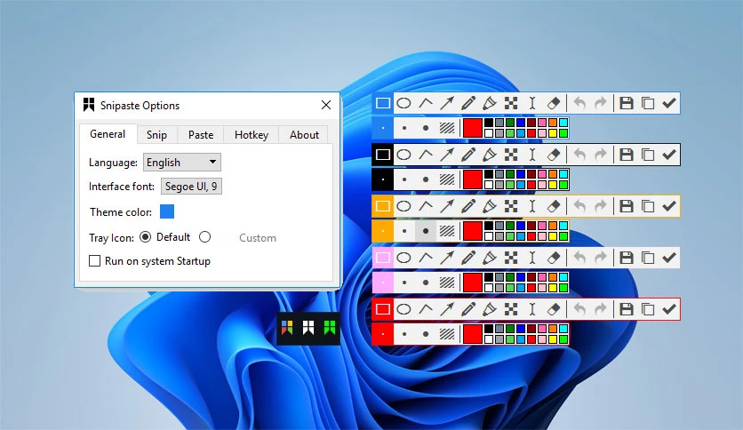This screenshot has height=430, width=743.
Task: Choose the Arrow tool in the blue toolbar
Action: 447,103
